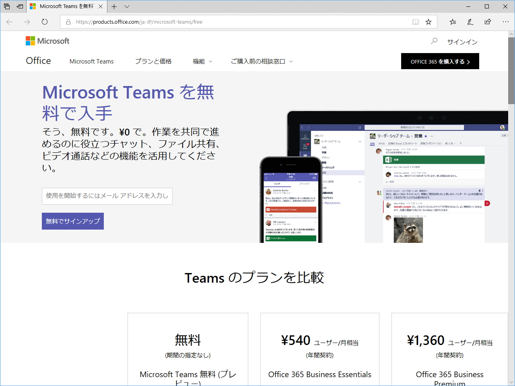Show site security info via lock icon
The width and height of the screenshot is (515, 386).
pos(68,22)
